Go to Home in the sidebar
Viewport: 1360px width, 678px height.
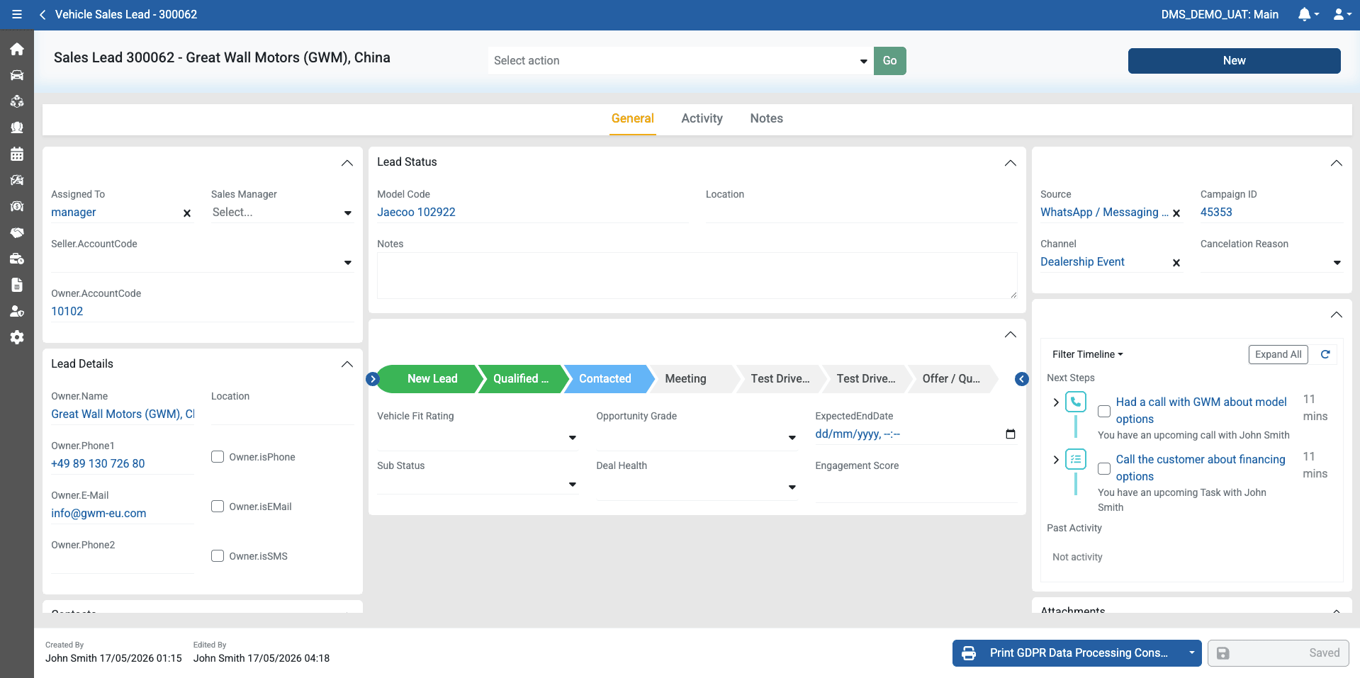(17, 49)
